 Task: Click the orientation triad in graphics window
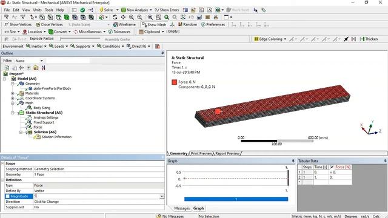370,128
